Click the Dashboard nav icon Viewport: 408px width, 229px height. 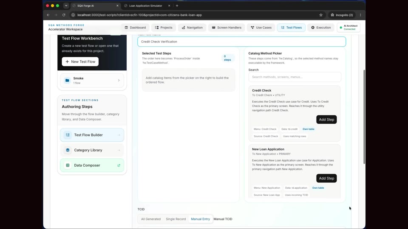coord(126,28)
